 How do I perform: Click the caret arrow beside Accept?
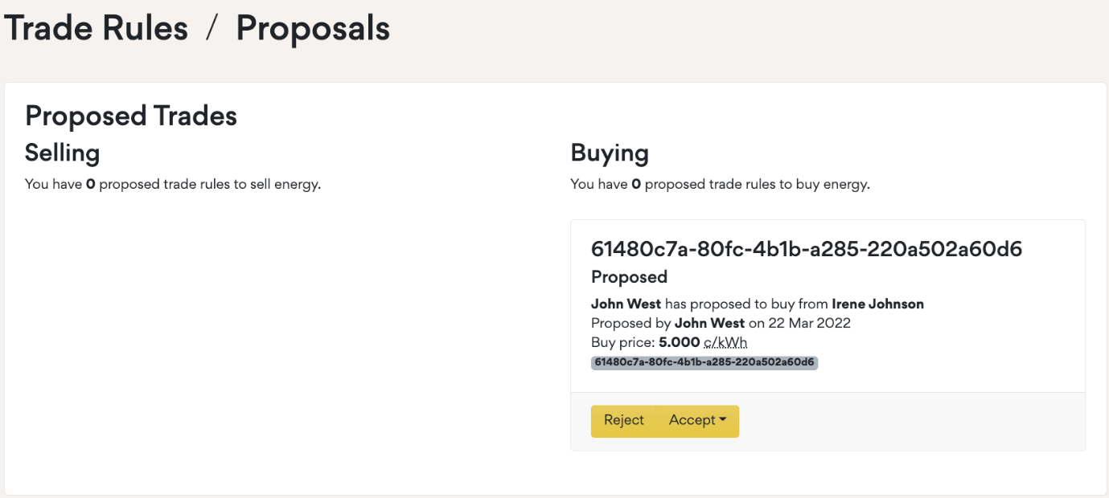(x=723, y=420)
